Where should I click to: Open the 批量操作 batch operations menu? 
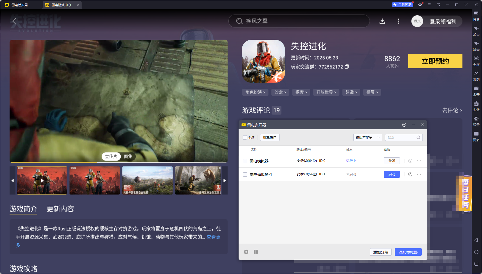[270, 137]
